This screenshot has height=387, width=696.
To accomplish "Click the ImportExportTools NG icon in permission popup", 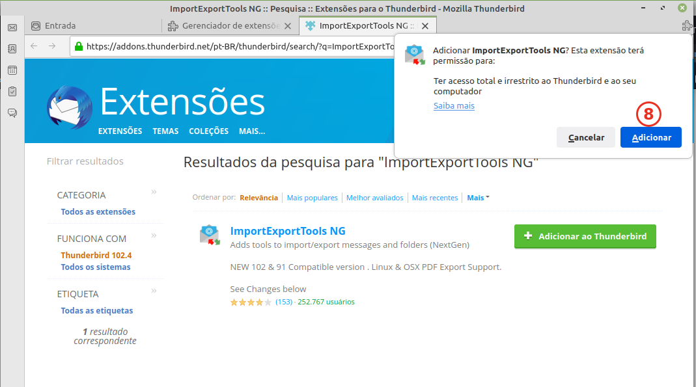I will [x=415, y=55].
